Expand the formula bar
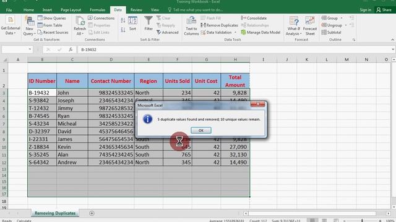 (x=393, y=49)
